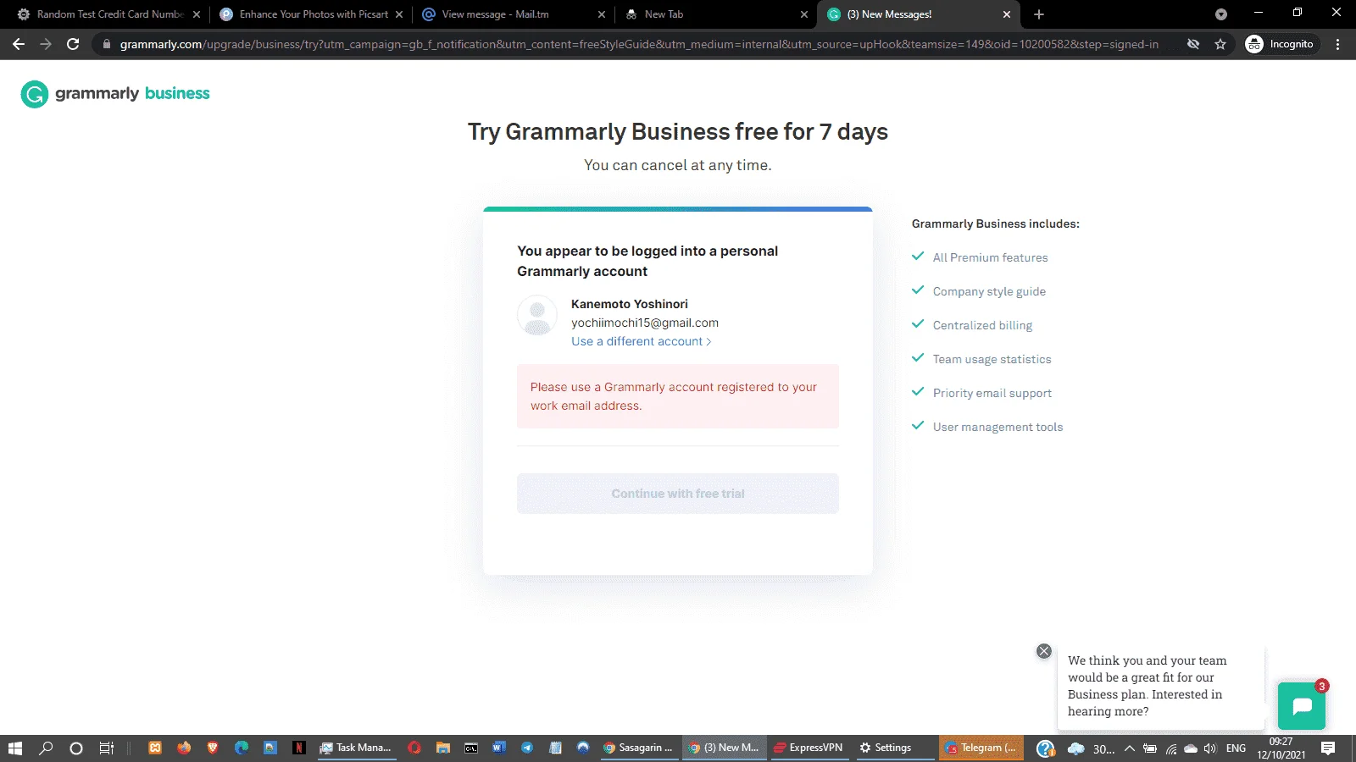Click the 'All Premium features' text
This screenshot has width=1356, height=762.
991,257
